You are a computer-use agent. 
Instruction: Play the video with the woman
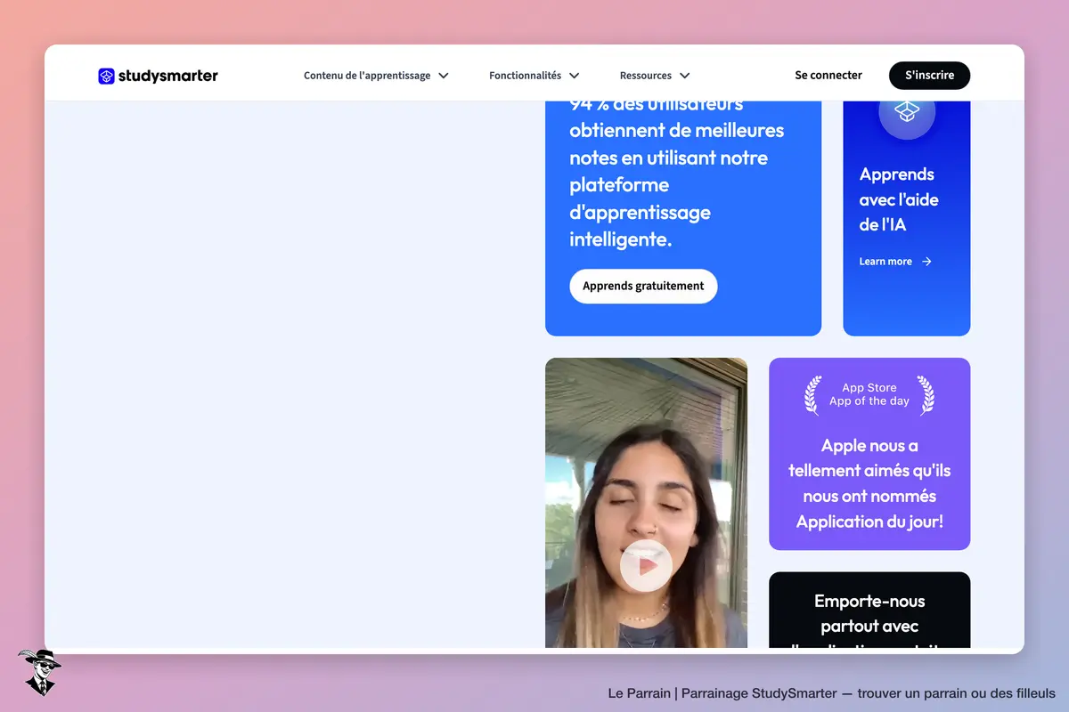[x=646, y=565]
